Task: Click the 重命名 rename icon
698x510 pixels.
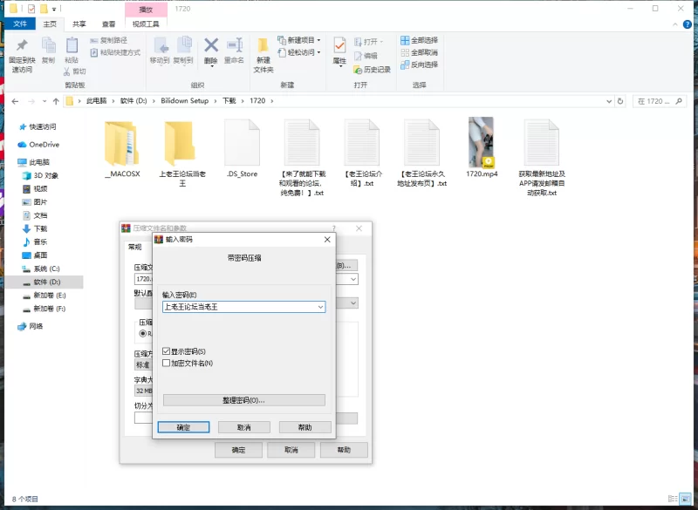Action: pos(234,46)
